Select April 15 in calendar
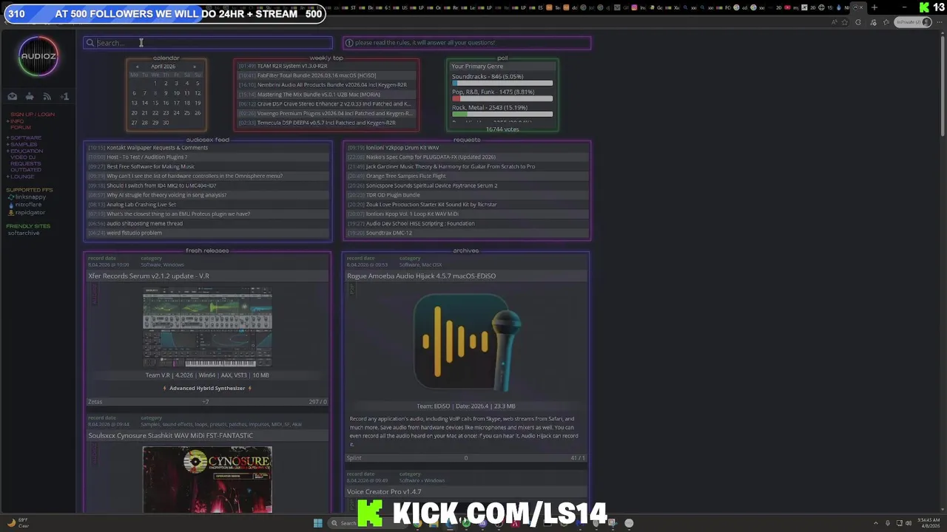This screenshot has width=947, height=532. point(155,103)
